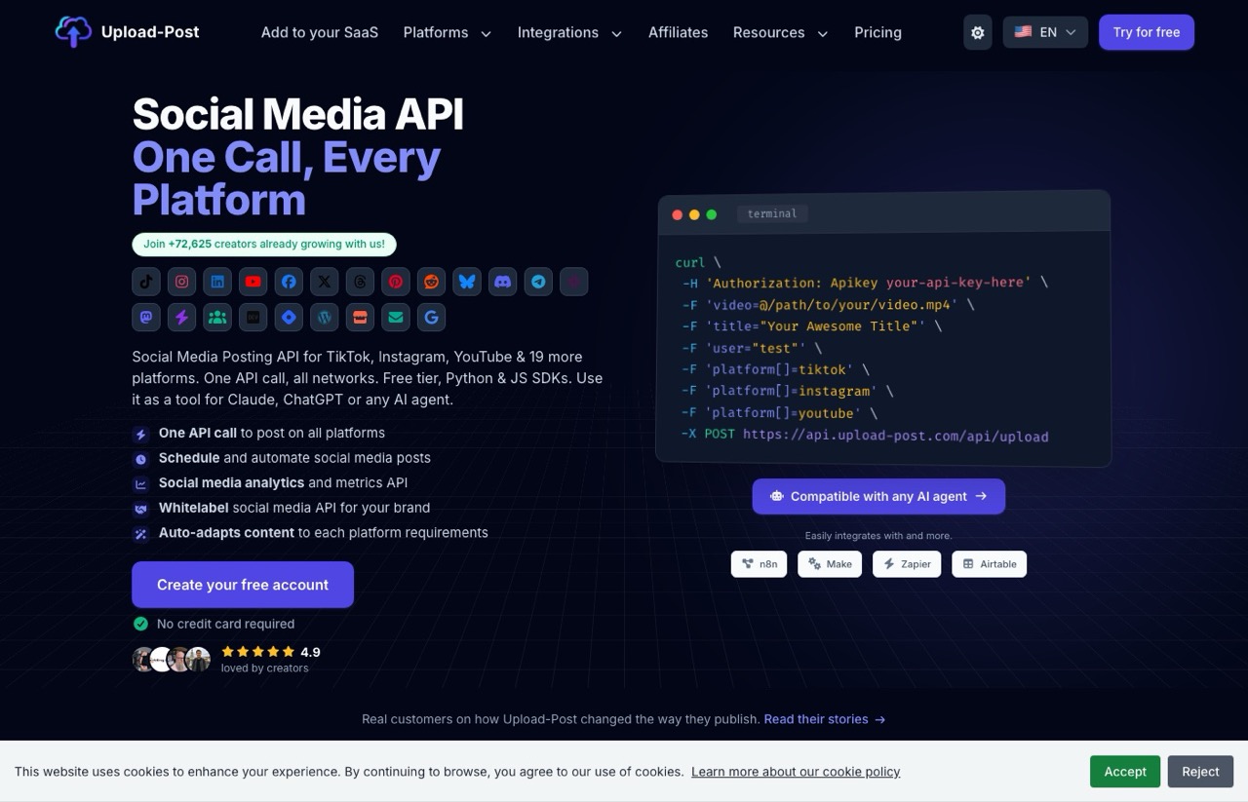Follow the Read their stories link

(x=825, y=719)
